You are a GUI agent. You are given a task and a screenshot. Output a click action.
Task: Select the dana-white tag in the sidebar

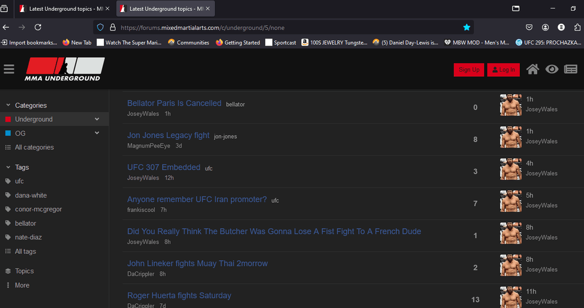click(x=31, y=195)
